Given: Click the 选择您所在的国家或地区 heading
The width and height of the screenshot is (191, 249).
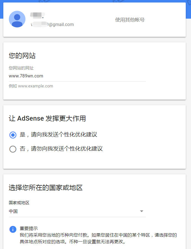Looking at the screenshot, I should coord(46,188).
